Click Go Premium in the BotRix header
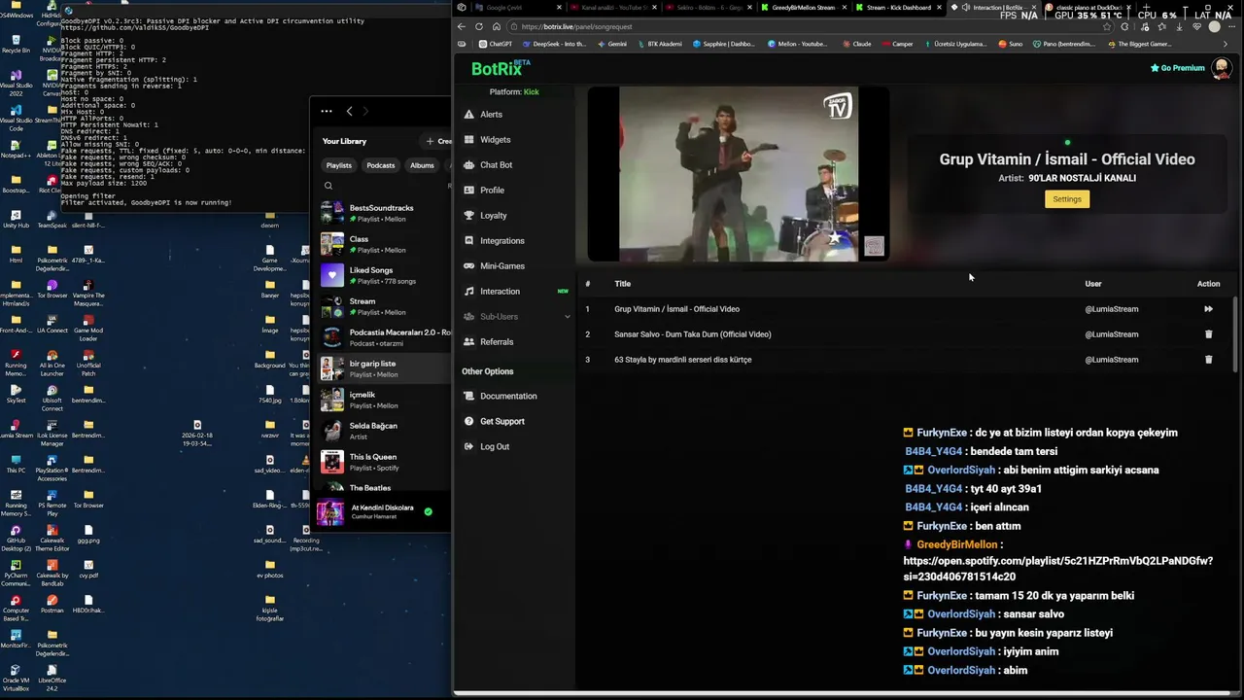The image size is (1244, 700). (x=1178, y=68)
